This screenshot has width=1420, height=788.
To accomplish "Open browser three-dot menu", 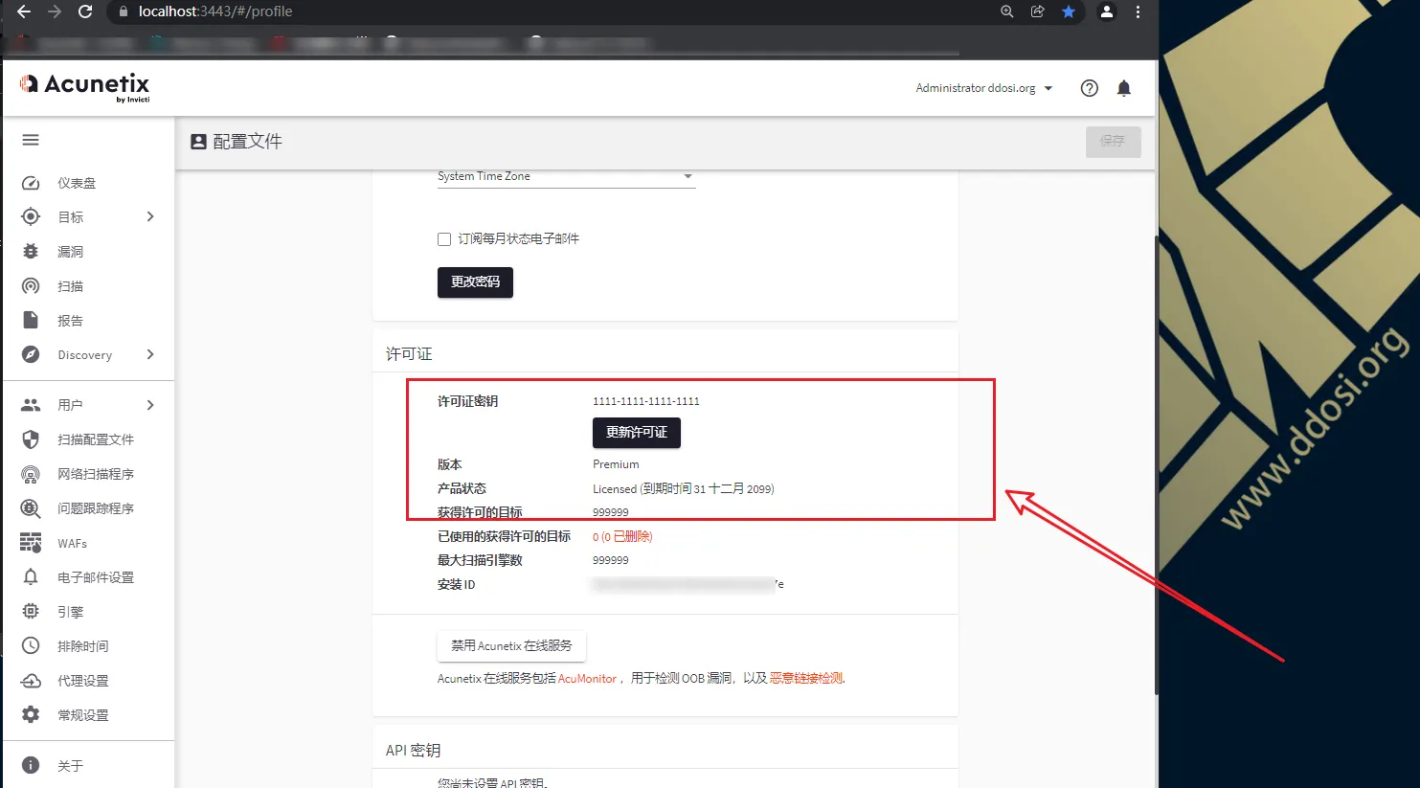I will (1138, 11).
